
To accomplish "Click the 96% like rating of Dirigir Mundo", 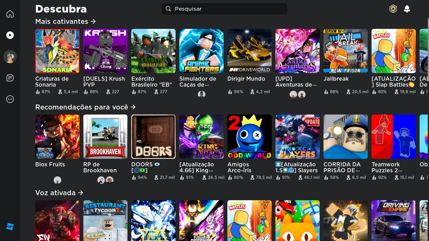I will pyautogui.click(x=236, y=92).
